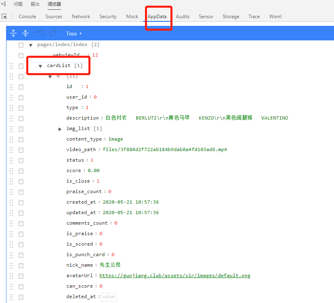Image resolution: width=334 pixels, height=303 pixels.
Task: Click the action menu box on content_type row
Action: click(x=21, y=139)
